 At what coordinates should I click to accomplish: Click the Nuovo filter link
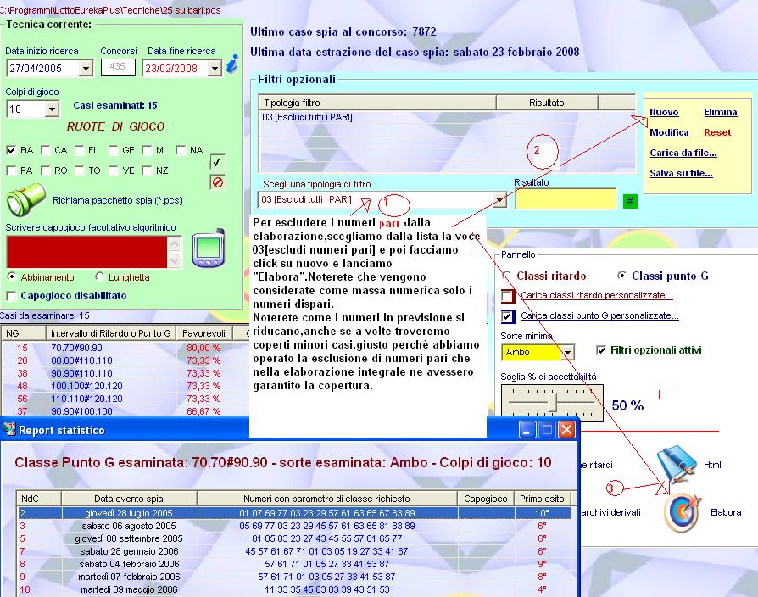[664, 112]
